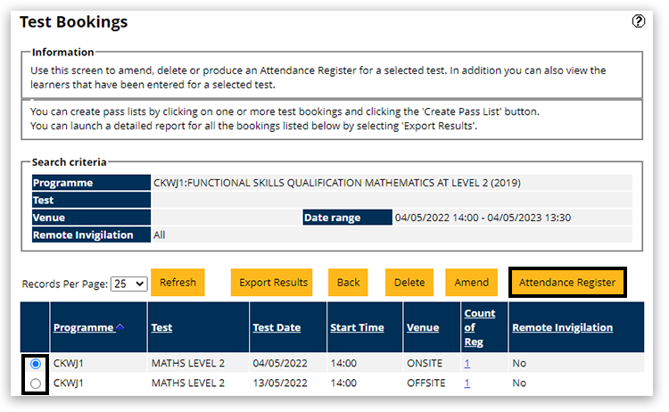Open registration count link for OFFSITE row
This screenshot has height=412, width=669.
[x=467, y=383]
